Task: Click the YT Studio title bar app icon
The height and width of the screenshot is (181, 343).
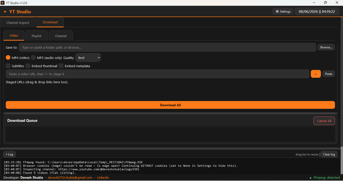Action: (3, 3)
